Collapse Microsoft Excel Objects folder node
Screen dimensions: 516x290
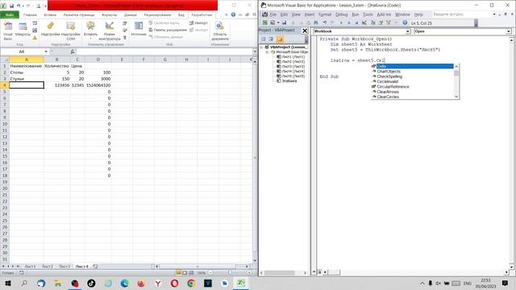click(267, 52)
